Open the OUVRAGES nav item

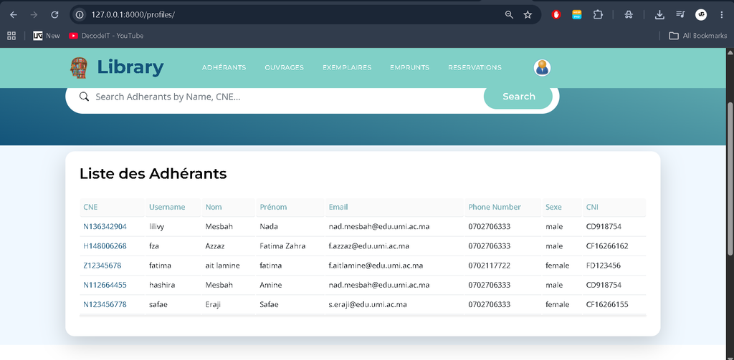tap(284, 67)
